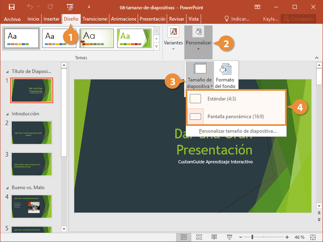Click the Start From Beginning slideshow icon
323x242 pixels.
[70, 7]
